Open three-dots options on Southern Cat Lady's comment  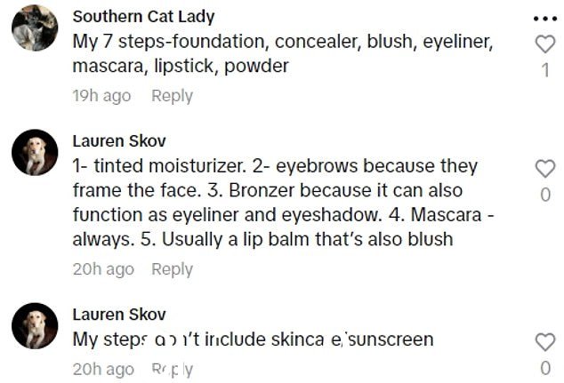tap(545, 19)
